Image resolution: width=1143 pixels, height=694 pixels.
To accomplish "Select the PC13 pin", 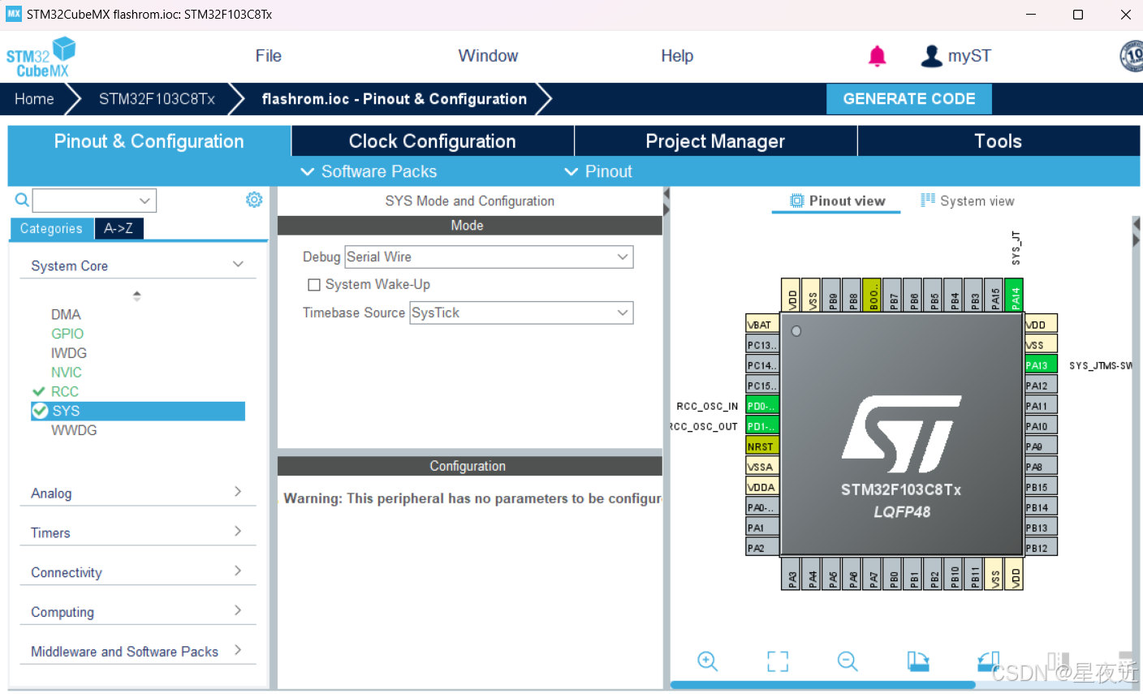I will [762, 345].
